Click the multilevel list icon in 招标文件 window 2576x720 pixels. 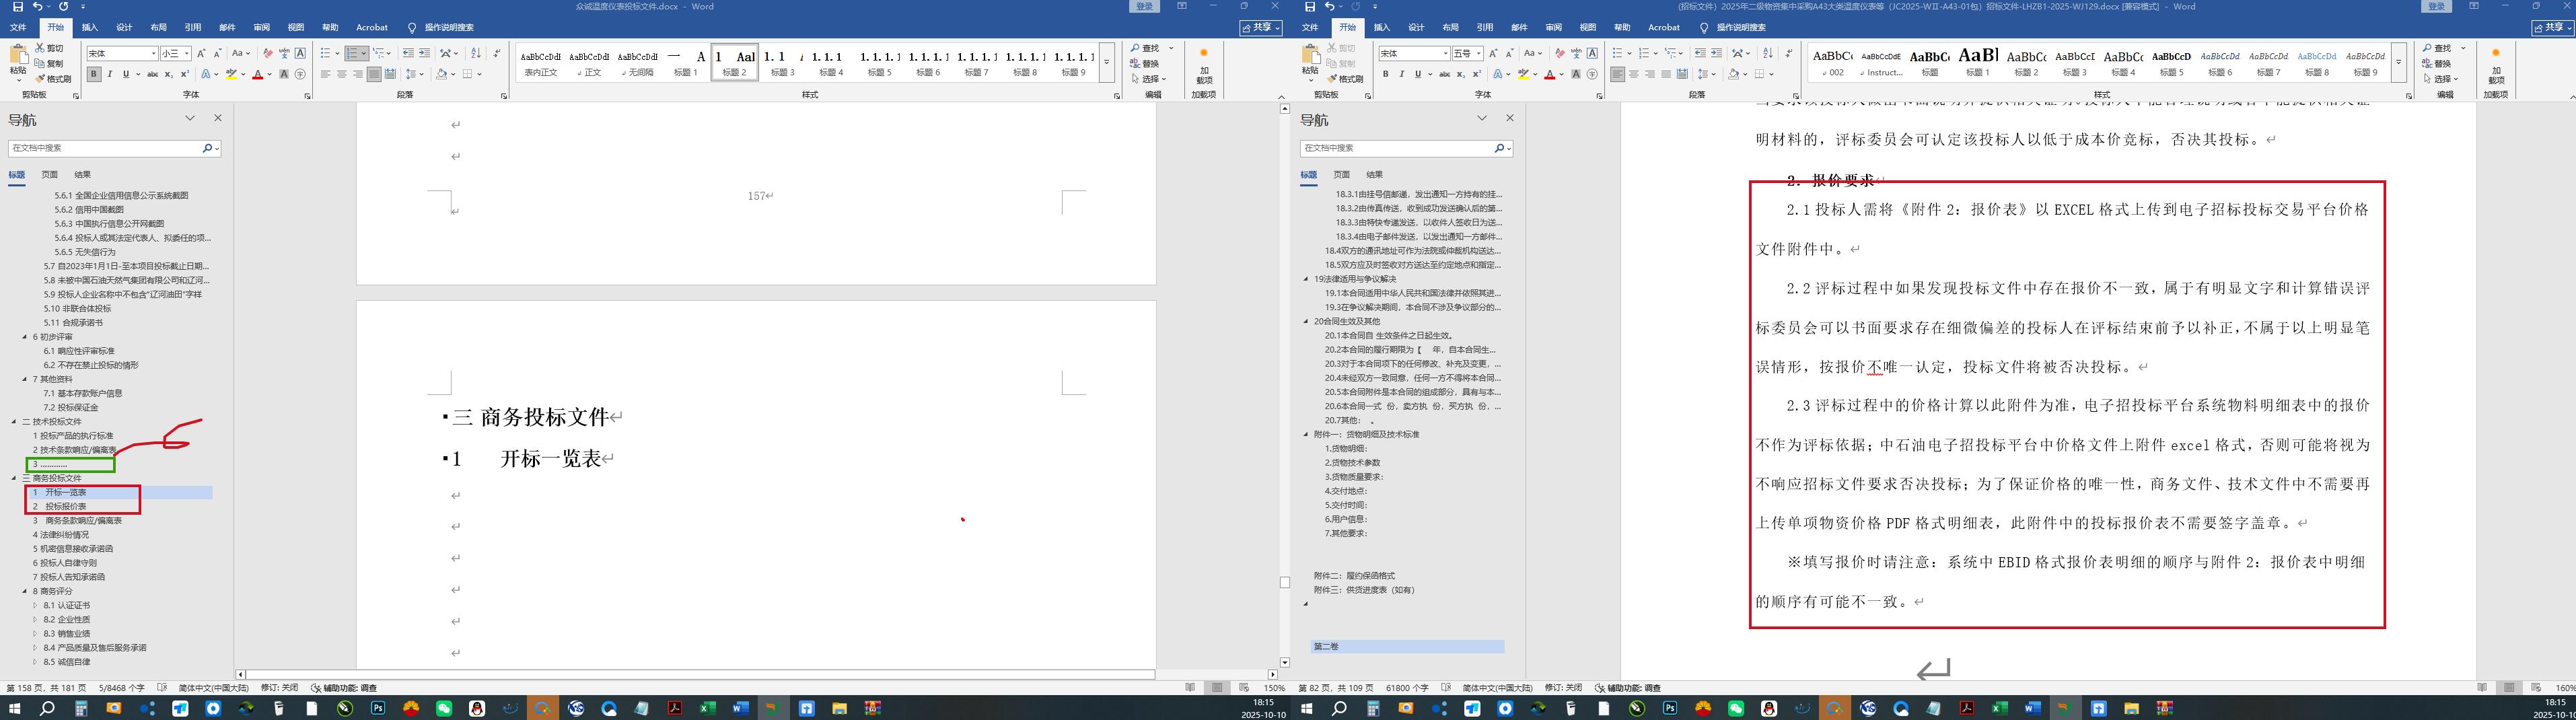tap(1672, 53)
